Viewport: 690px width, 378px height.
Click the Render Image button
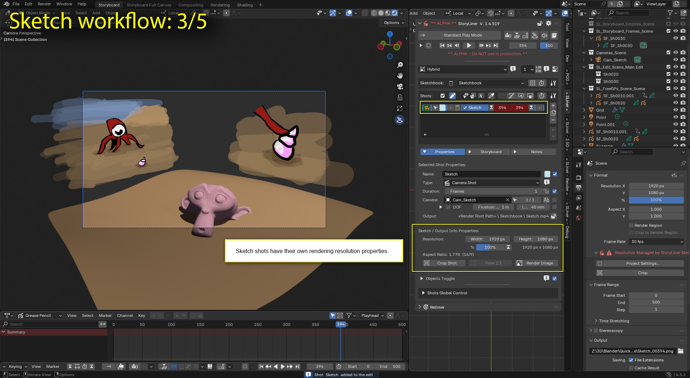pos(537,263)
